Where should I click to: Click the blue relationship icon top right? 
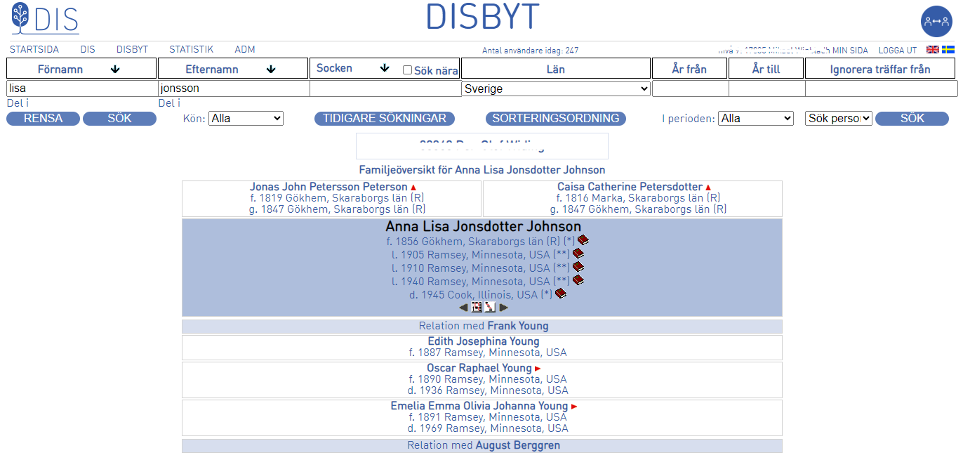(x=936, y=21)
